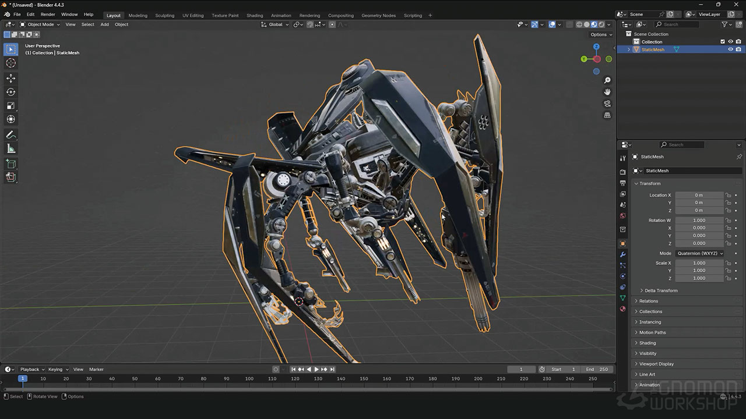Toggle the Collection exclude checkbox
This screenshot has height=419, width=746.
coord(723,42)
